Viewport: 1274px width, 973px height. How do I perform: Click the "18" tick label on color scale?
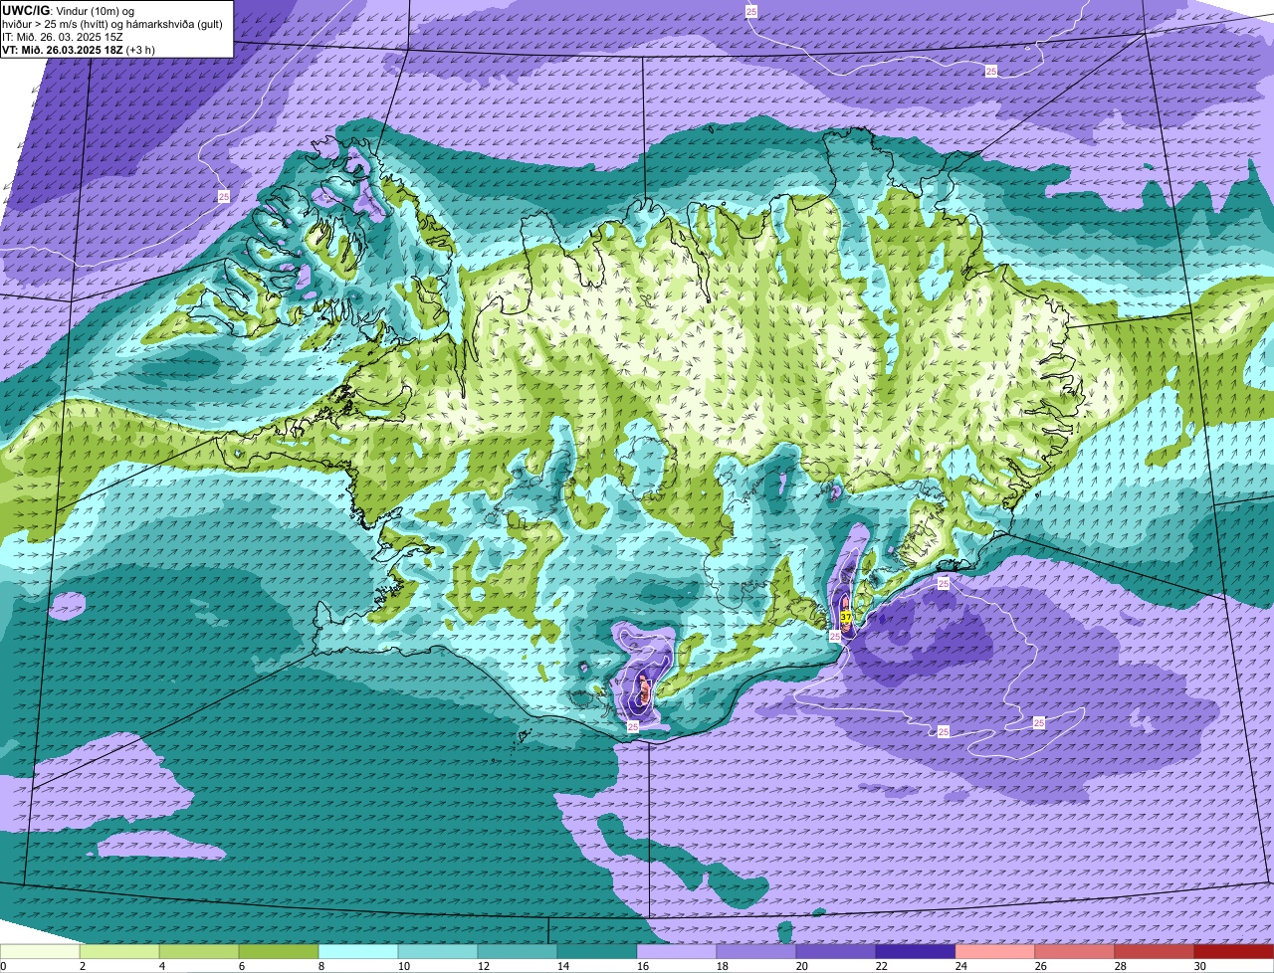pos(722,966)
